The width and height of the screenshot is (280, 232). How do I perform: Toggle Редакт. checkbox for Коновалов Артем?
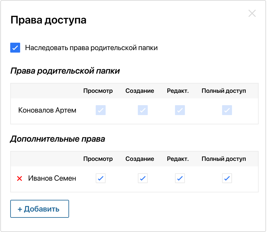tap(180, 110)
